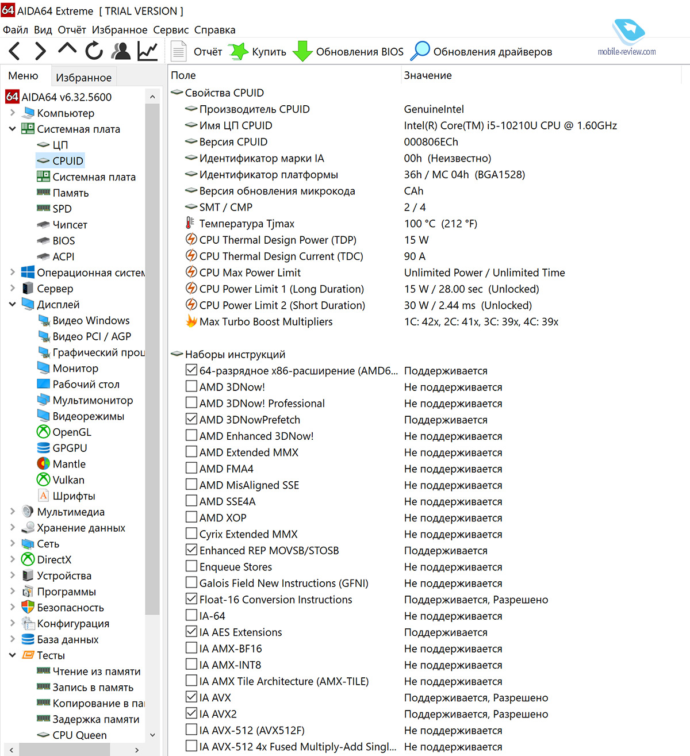Toggle the AMD FMA4 checkbox
Image resolution: width=690 pixels, height=756 pixels.
pos(191,468)
